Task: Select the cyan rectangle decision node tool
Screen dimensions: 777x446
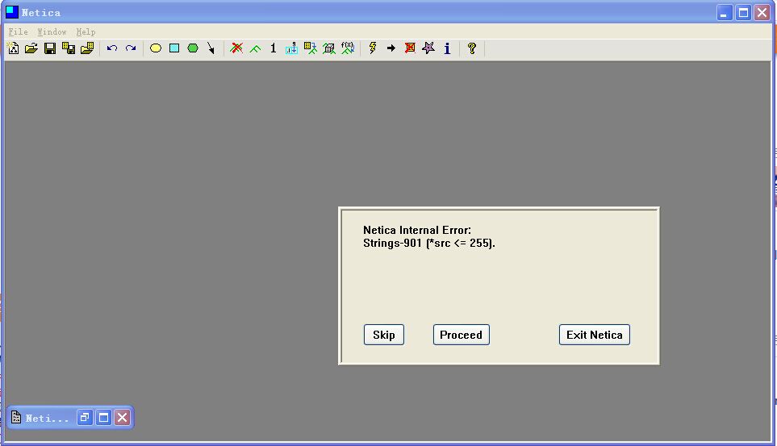Action: (x=174, y=48)
